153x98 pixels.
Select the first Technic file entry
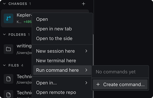click(x=16, y=79)
